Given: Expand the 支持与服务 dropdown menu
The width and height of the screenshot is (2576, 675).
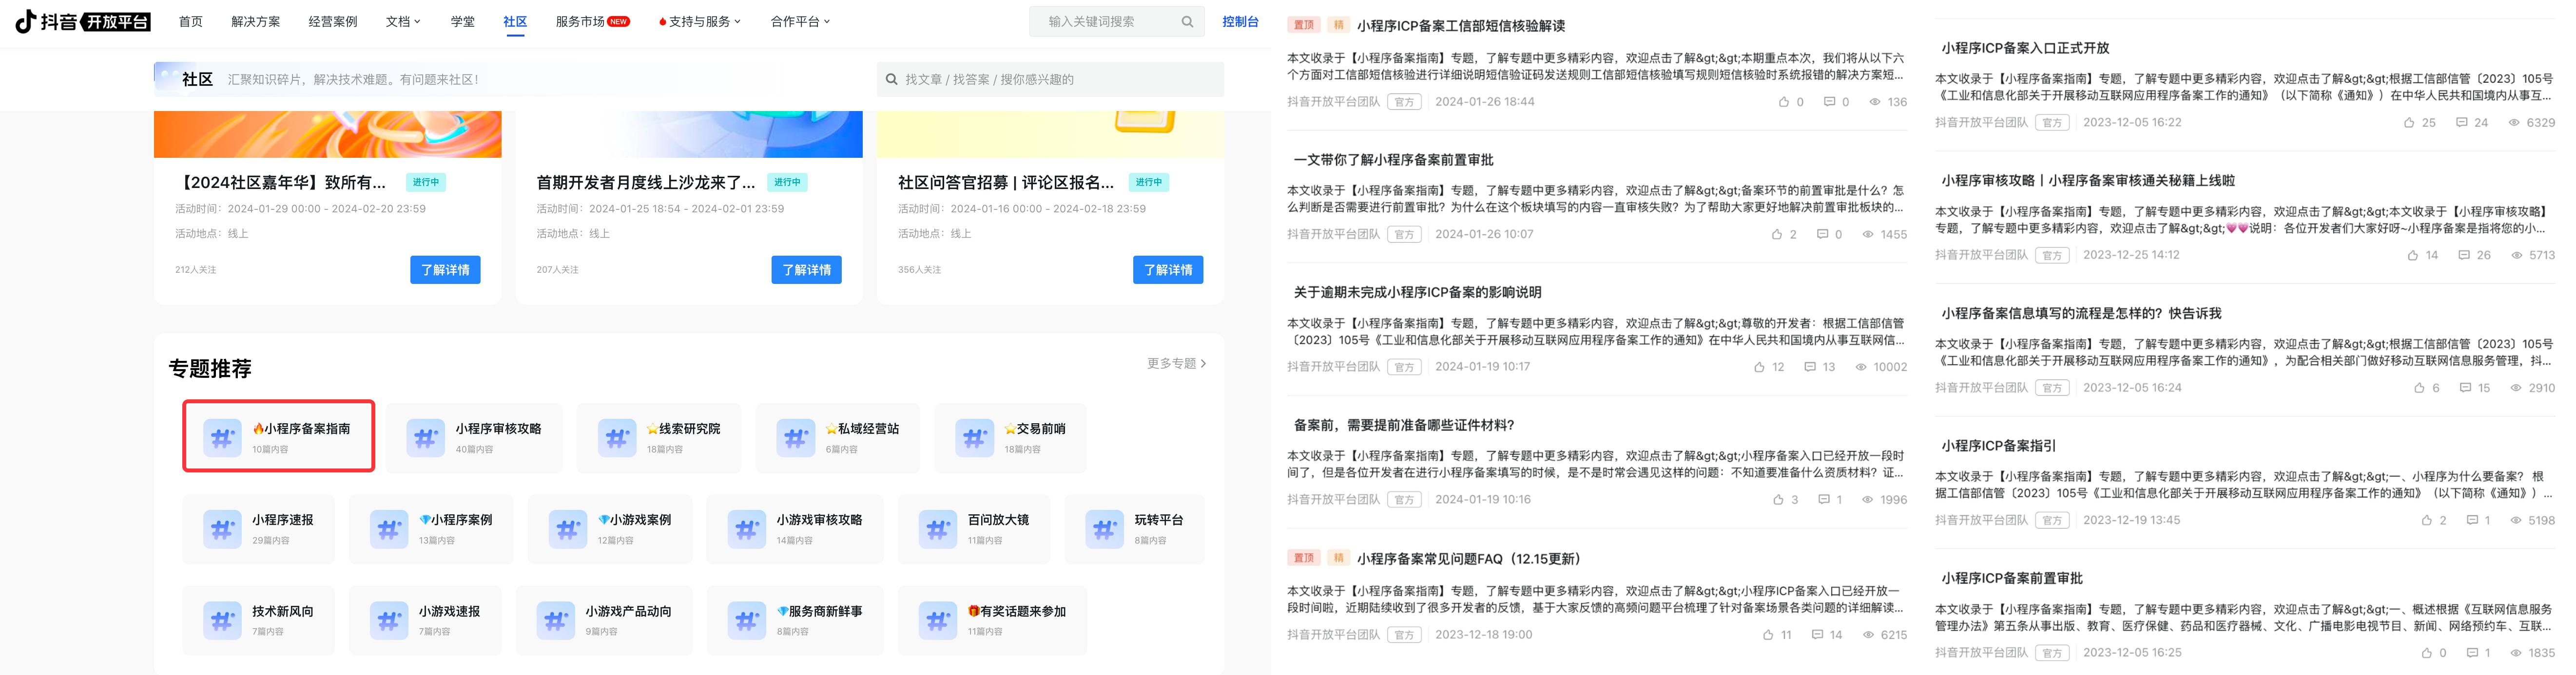Looking at the screenshot, I should click(x=700, y=21).
